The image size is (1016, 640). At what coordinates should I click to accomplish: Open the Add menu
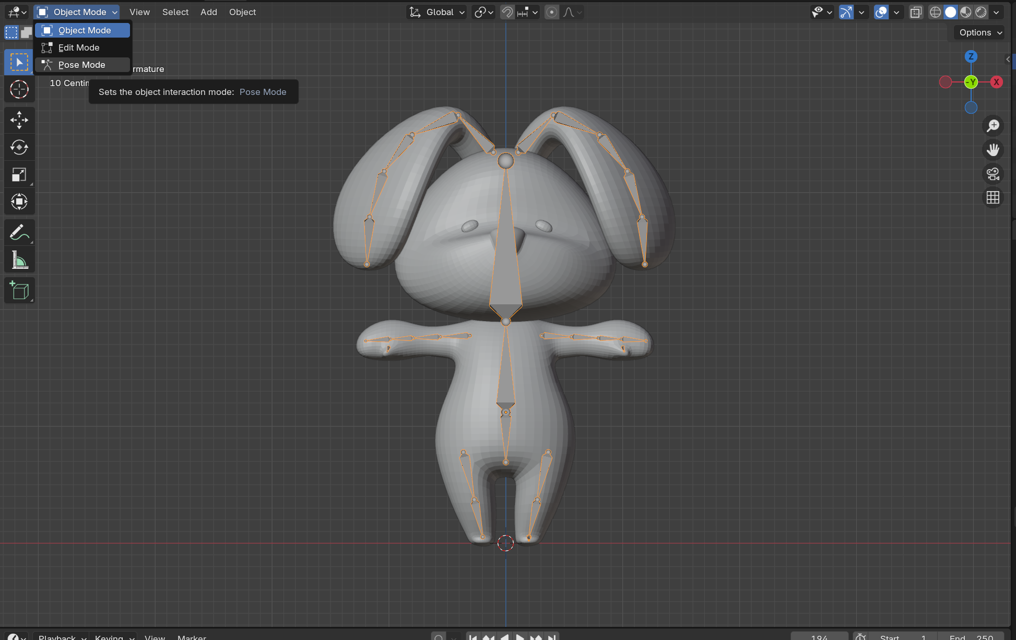[x=208, y=12]
